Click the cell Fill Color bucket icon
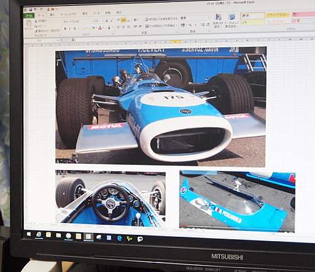The image size is (315, 272). pyautogui.click(x=93, y=28)
